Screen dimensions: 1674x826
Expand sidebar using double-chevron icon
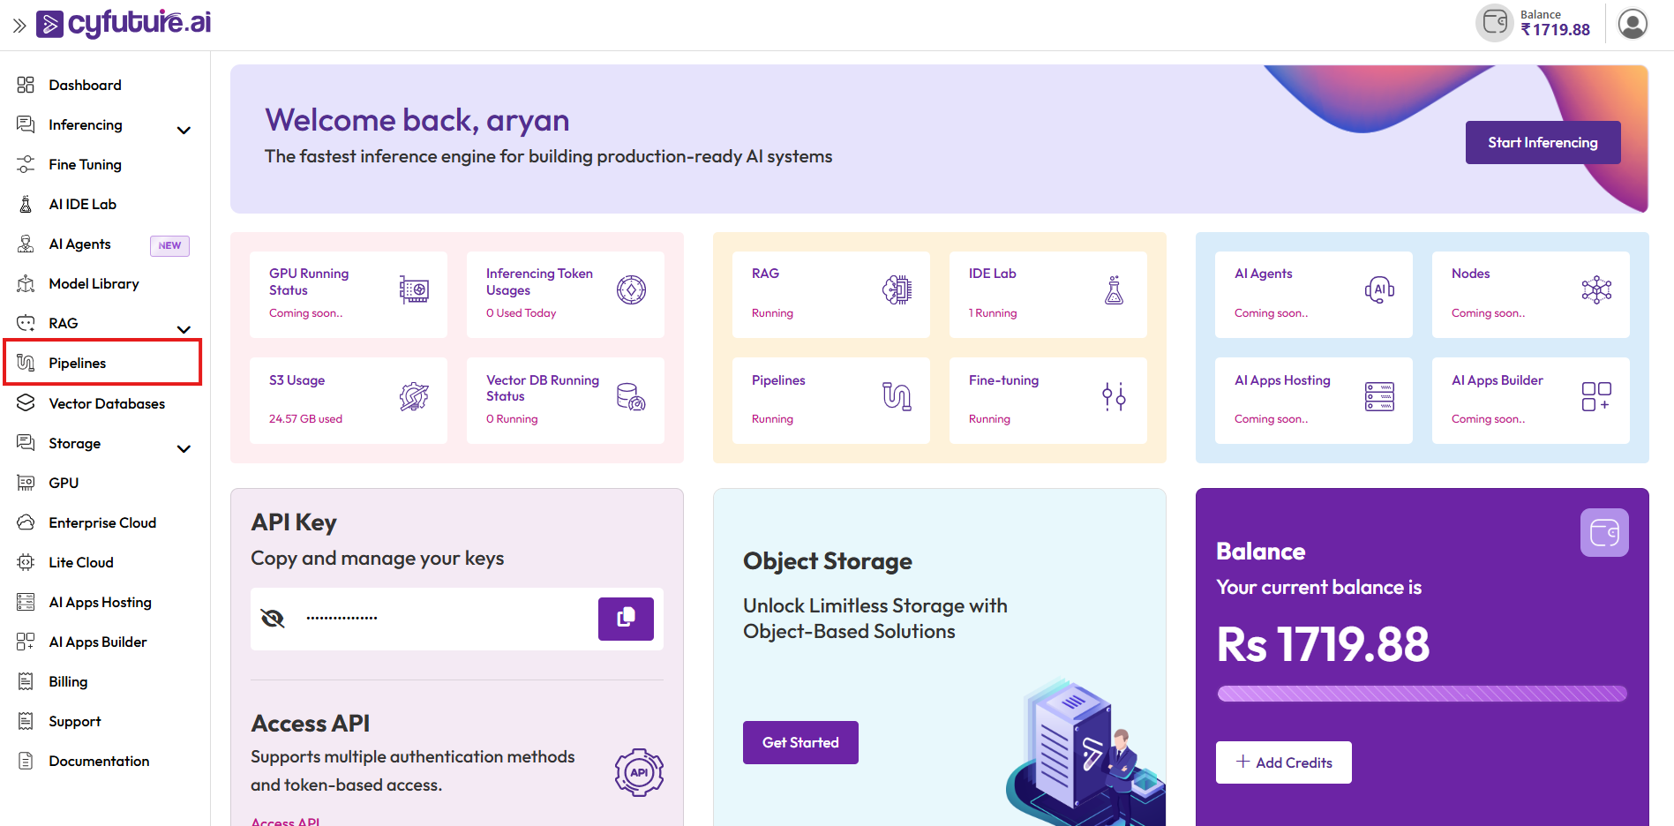click(x=19, y=26)
